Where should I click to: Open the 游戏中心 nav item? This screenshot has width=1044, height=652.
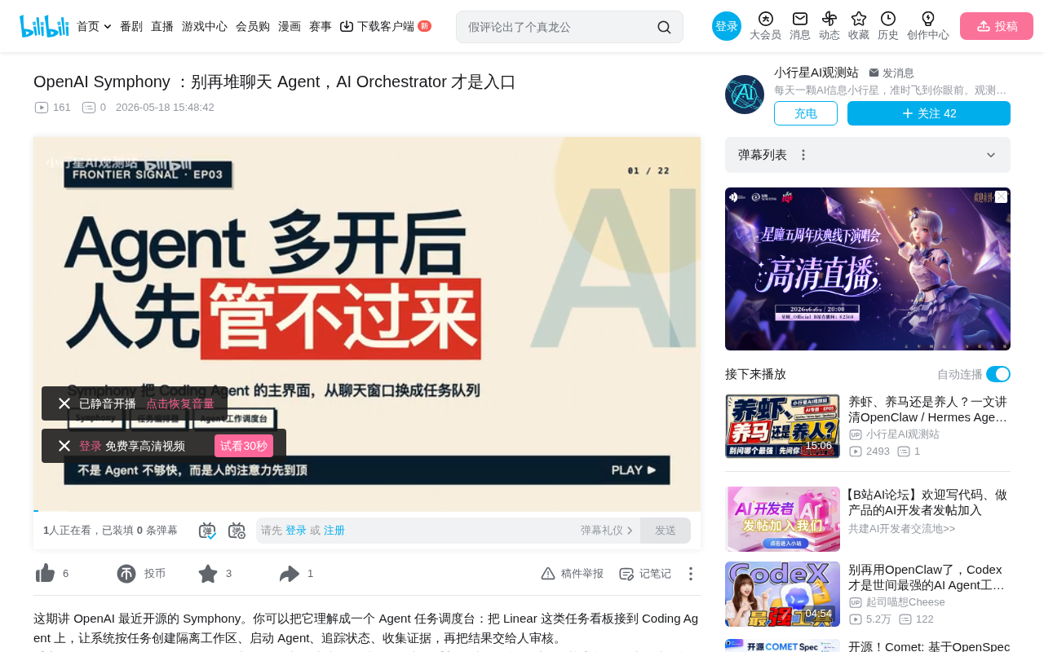(x=205, y=26)
